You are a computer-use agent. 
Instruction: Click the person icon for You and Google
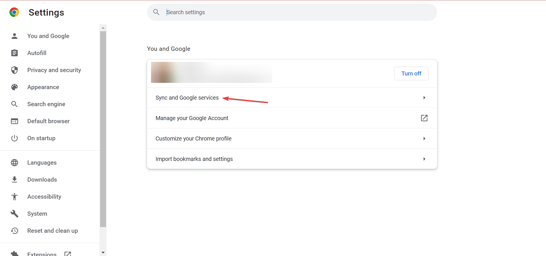(15, 36)
